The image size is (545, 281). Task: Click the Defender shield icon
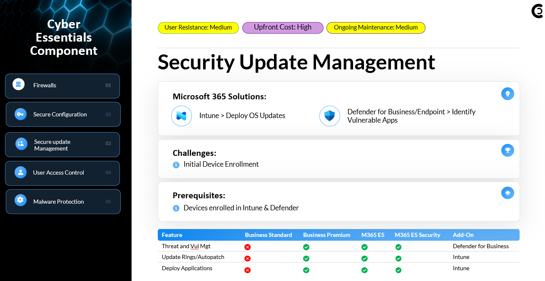[329, 116]
